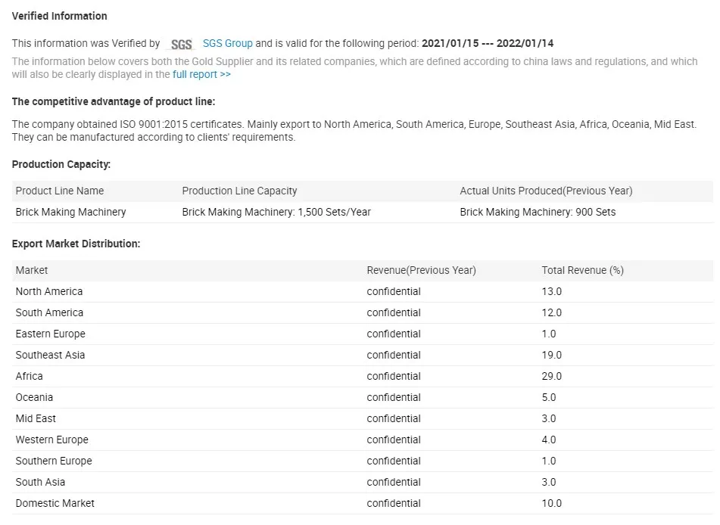Select the Southeast Asia market cell
The image size is (720, 525).
[x=50, y=355]
